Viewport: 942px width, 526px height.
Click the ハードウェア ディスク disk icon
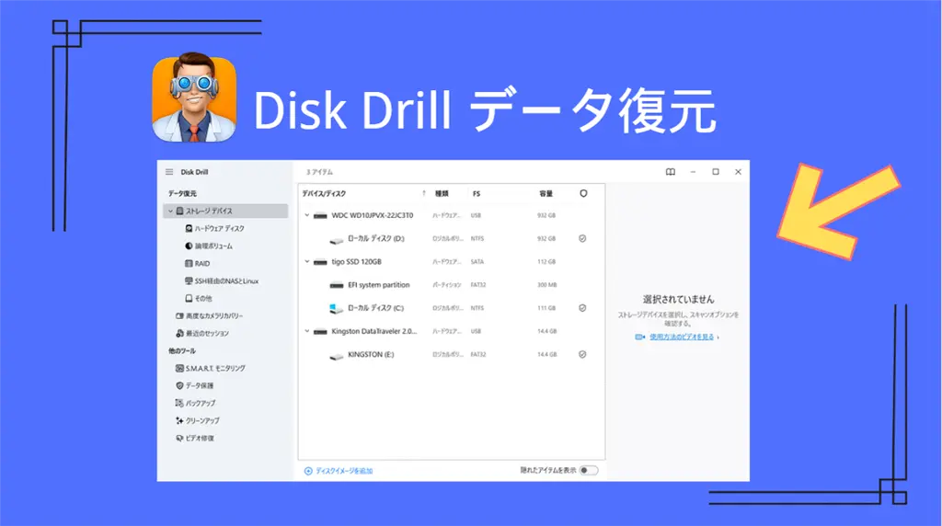click(x=189, y=228)
